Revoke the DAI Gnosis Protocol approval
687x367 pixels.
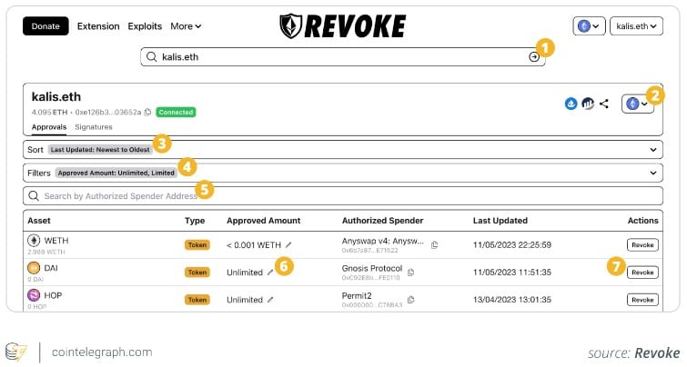(642, 273)
